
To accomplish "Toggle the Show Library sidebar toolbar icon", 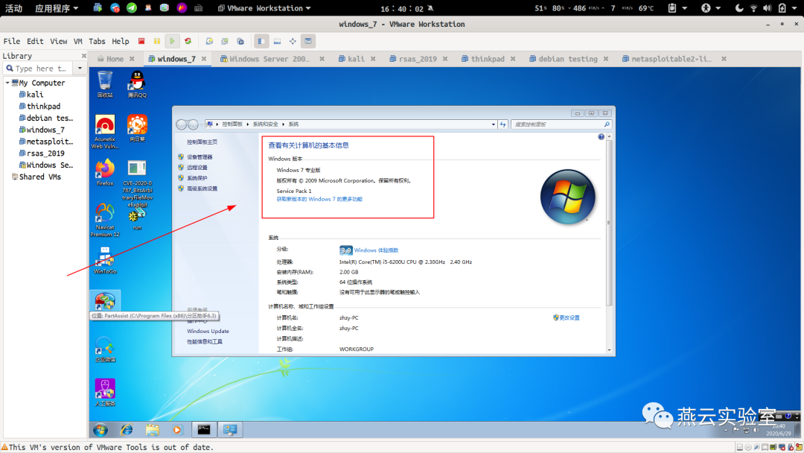I will click(x=261, y=41).
